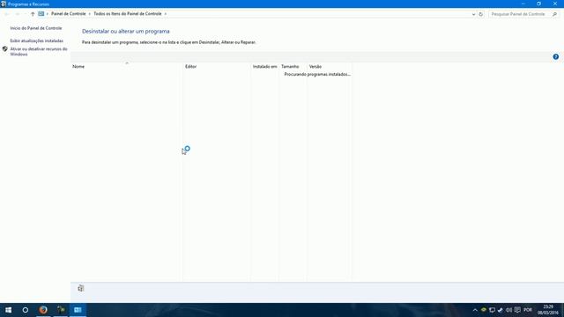Click the shield icon next to Windows features
The image size is (564, 317).
click(x=5, y=49)
